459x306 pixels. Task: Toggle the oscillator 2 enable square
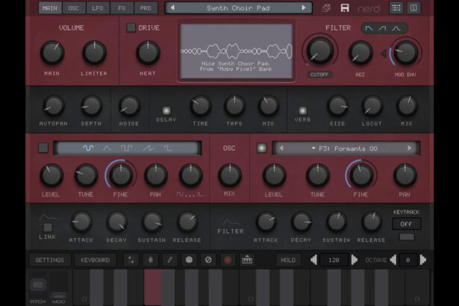(262, 148)
